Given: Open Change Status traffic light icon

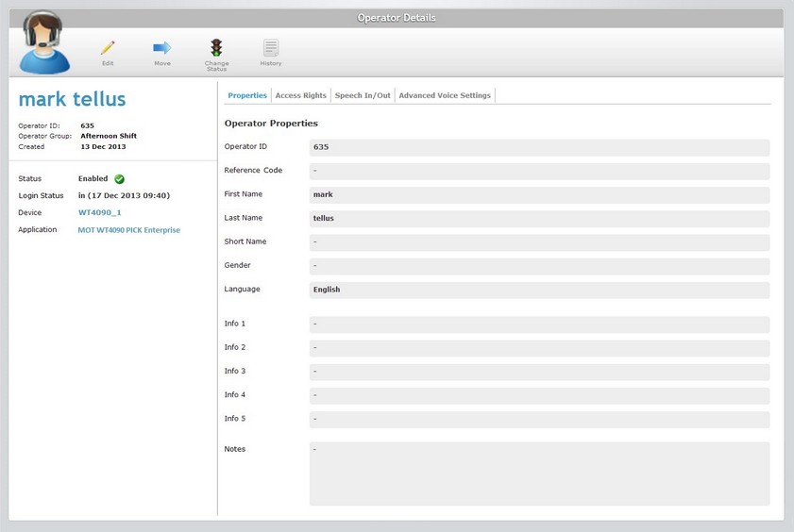Looking at the screenshot, I should (217, 47).
